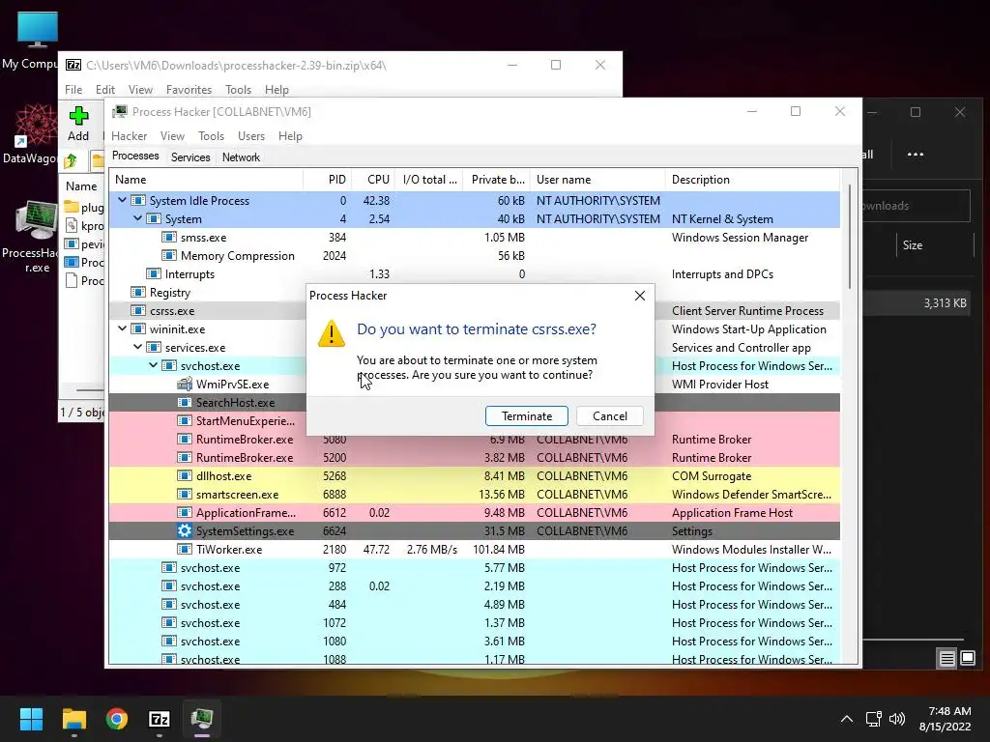Click the ApplicationFrame process icon
This screenshot has width=990, height=742.
185,512
